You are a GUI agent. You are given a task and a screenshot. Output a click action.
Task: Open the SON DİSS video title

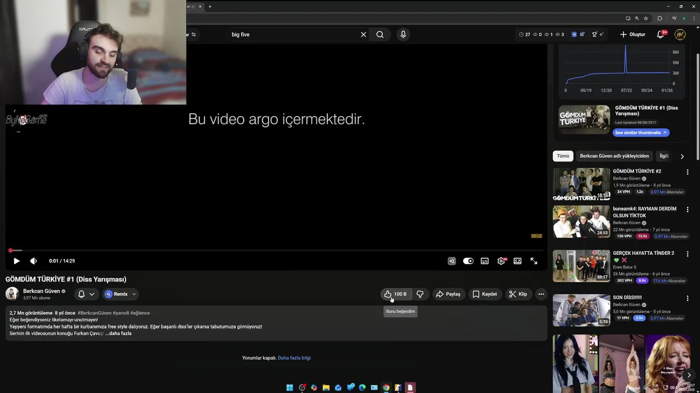click(627, 297)
